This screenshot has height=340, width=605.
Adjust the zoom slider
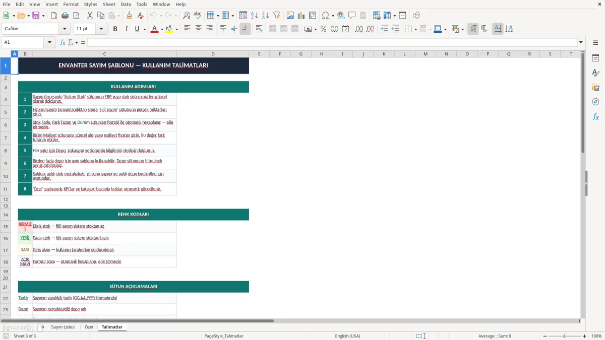pyautogui.click(x=564, y=336)
